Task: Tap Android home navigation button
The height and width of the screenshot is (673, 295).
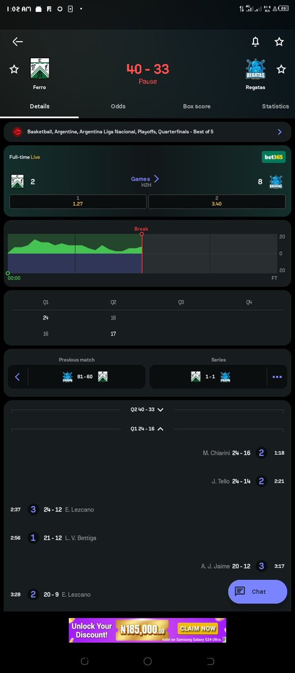Action: click(147, 661)
